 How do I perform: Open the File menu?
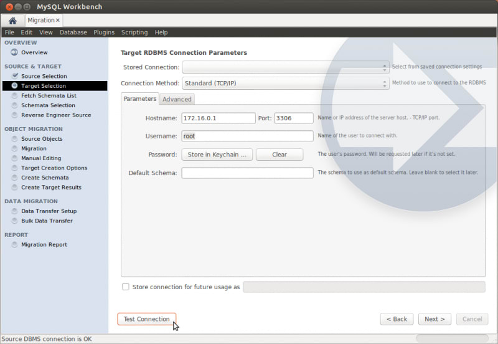[x=9, y=32]
